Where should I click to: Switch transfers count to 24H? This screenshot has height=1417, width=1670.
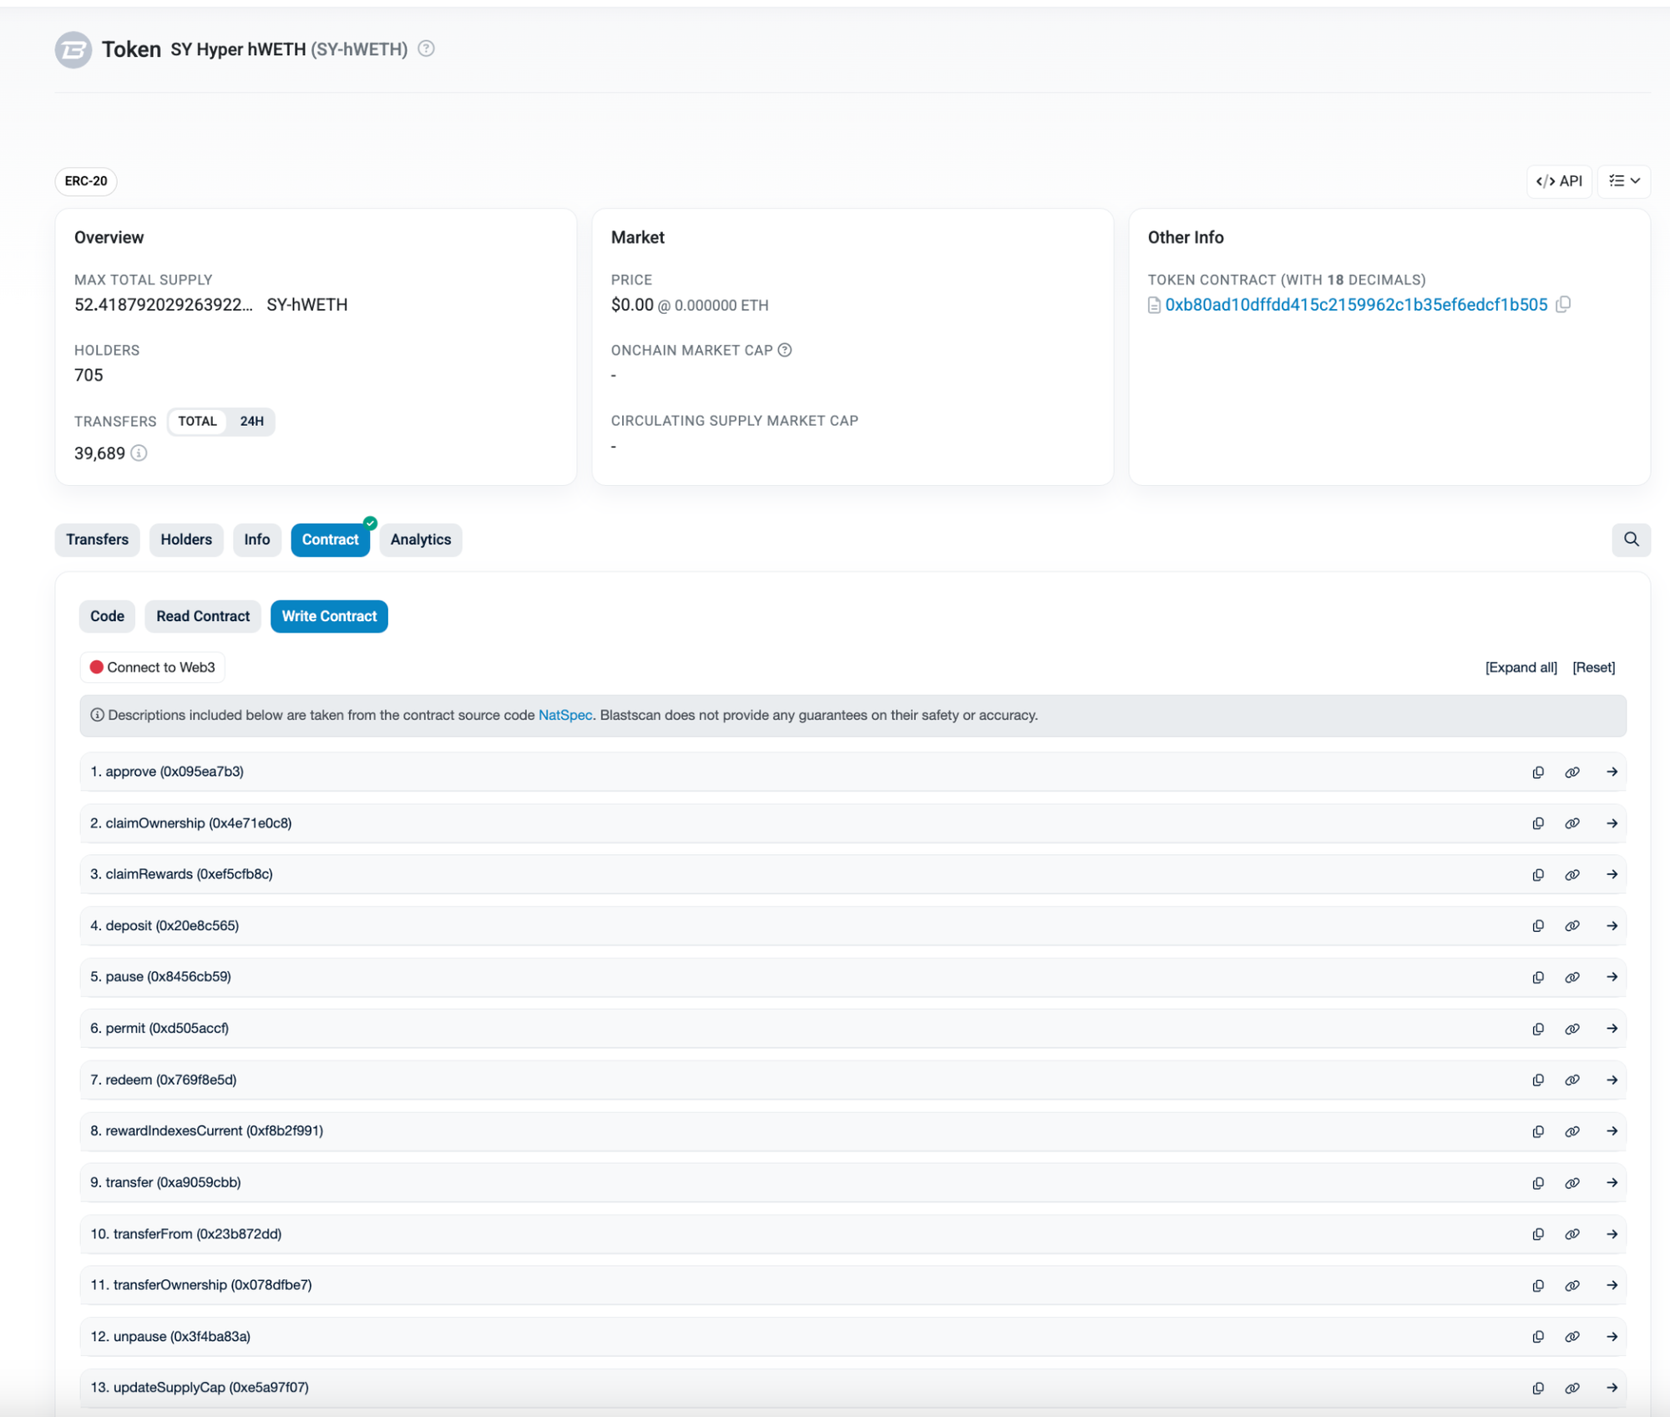click(x=251, y=421)
